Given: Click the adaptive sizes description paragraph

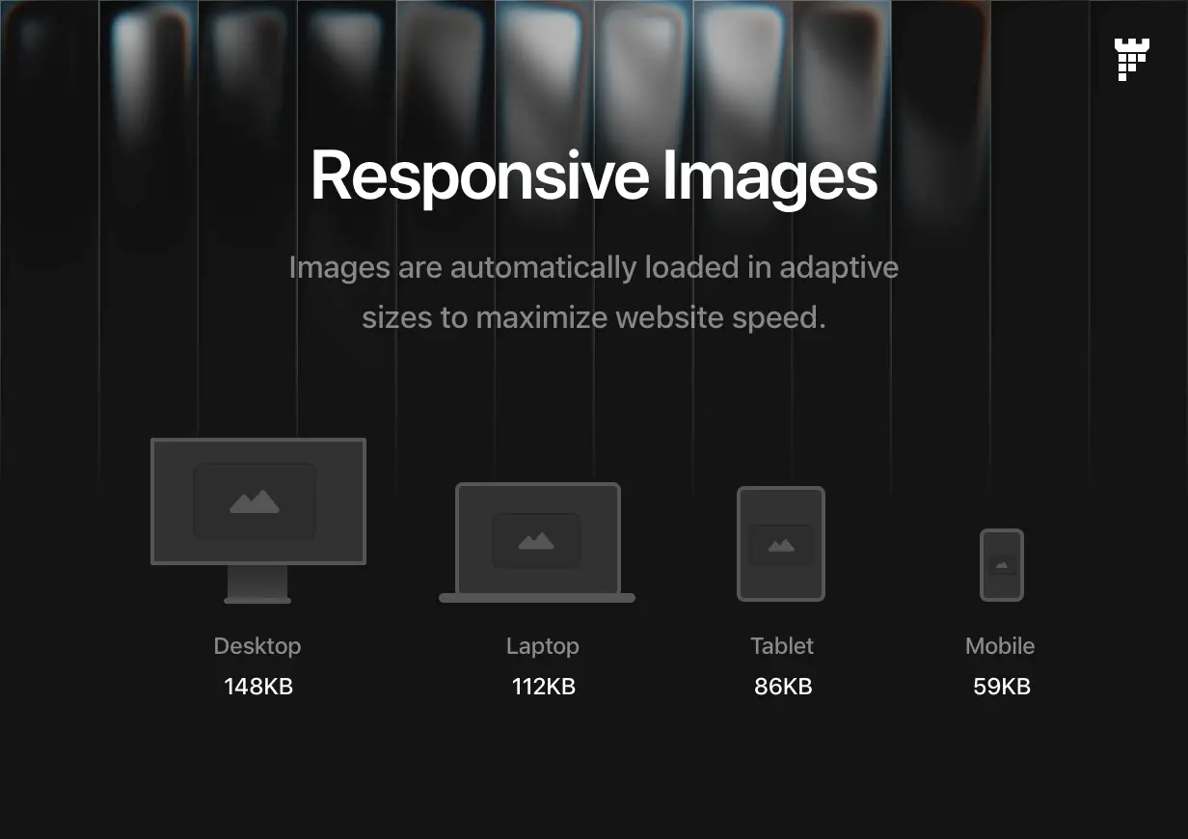Looking at the screenshot, I should (x=594, y=291).
